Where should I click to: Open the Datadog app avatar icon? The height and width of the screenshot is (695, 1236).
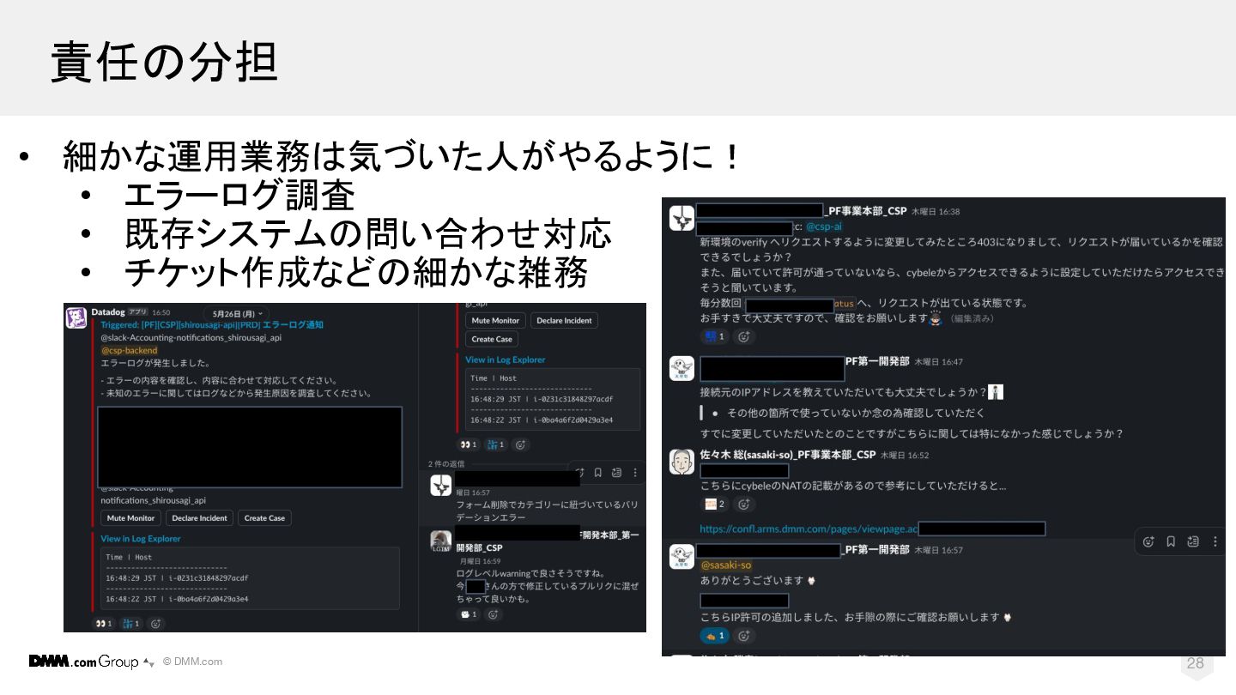coord(76,317)
